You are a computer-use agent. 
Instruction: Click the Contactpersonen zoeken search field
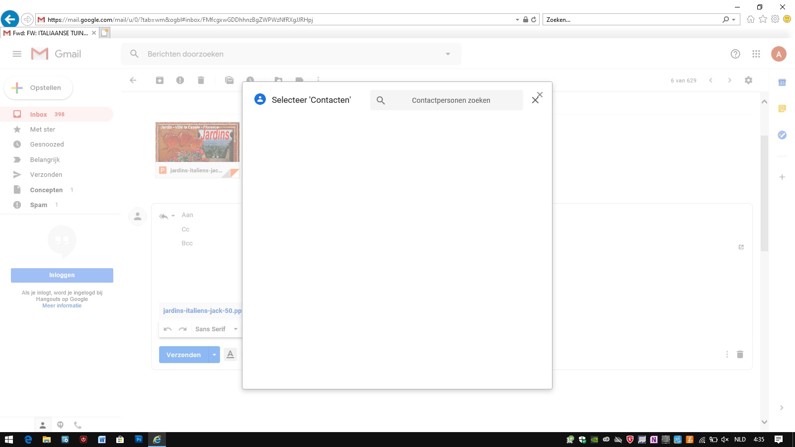[x=451, y=100]
